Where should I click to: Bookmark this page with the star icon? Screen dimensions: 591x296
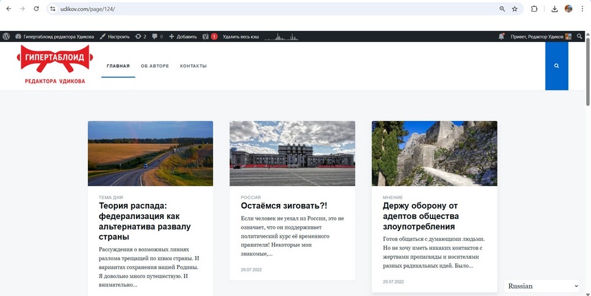coord(515,9)
